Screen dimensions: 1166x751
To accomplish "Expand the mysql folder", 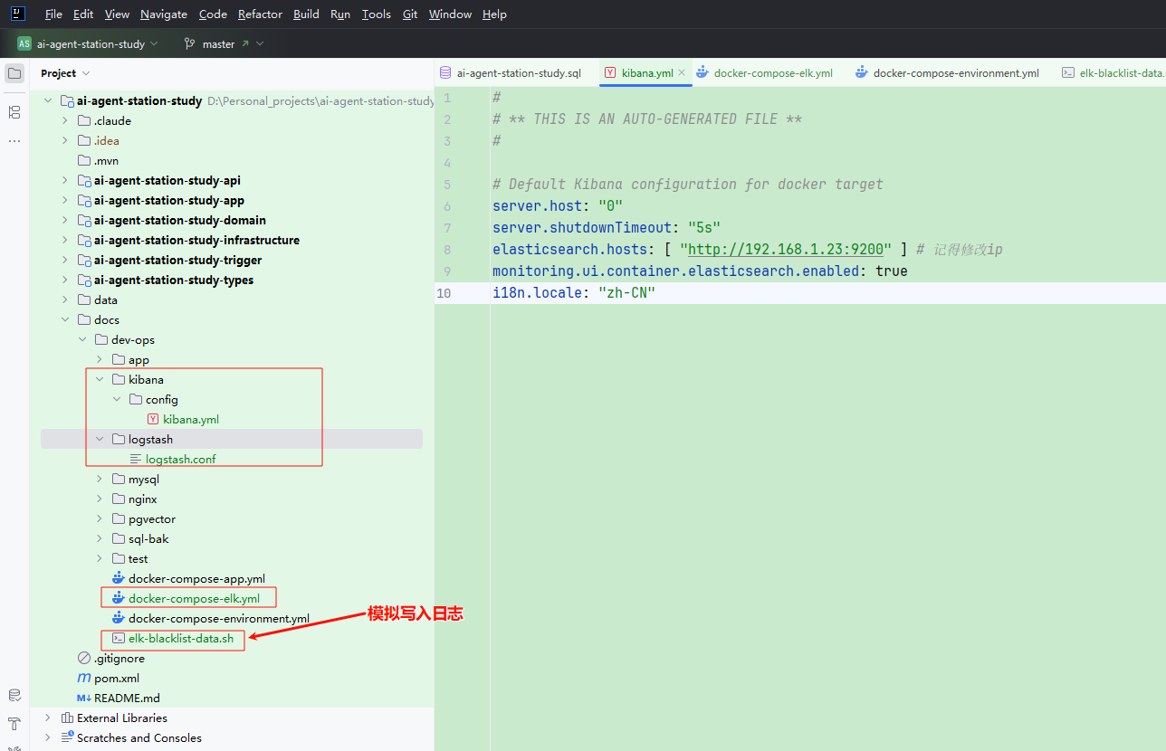I will (x=100, y=480).
